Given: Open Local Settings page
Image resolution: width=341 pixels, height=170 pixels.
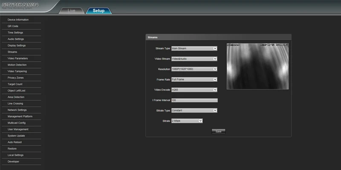Looking at the screenshot, I should [15, 155].
